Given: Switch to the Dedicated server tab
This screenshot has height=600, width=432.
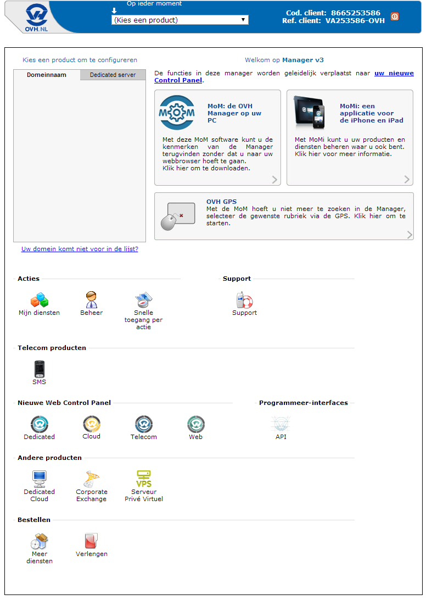Looking at the screenshot, I should (x=113, y=75).
